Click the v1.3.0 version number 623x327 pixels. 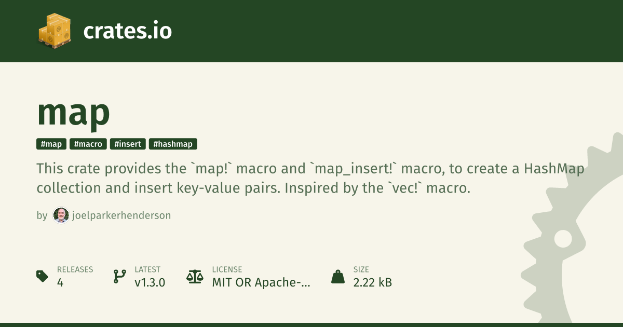[x=150, y=283]
